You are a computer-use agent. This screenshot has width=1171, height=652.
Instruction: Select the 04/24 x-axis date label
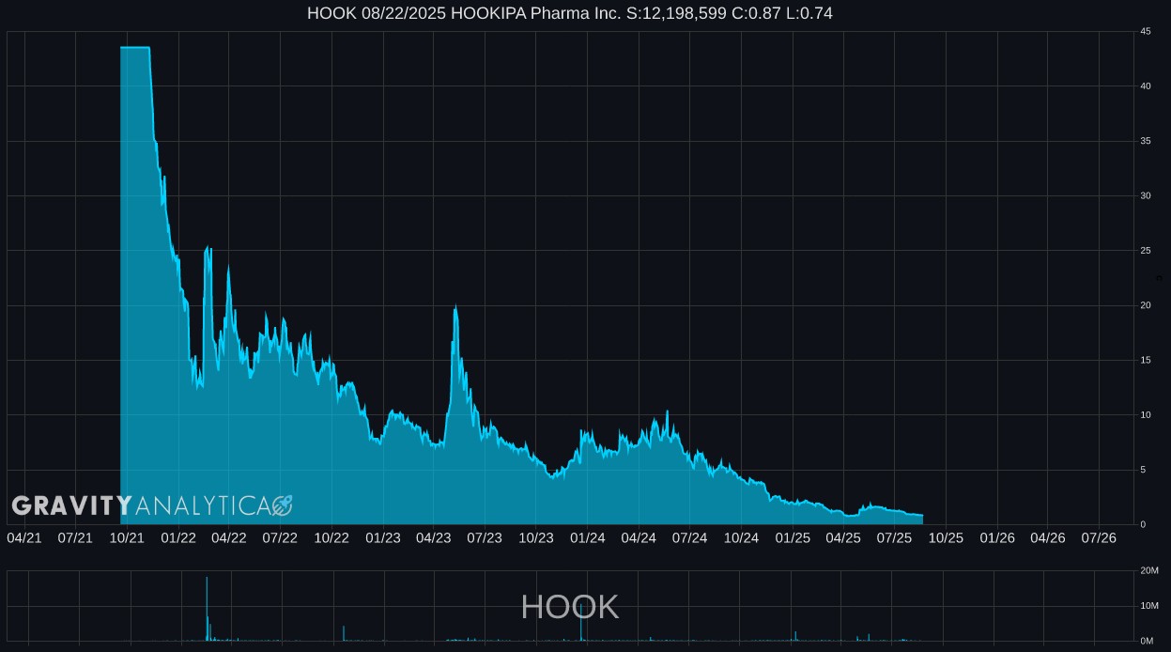(x=639, y=537)
